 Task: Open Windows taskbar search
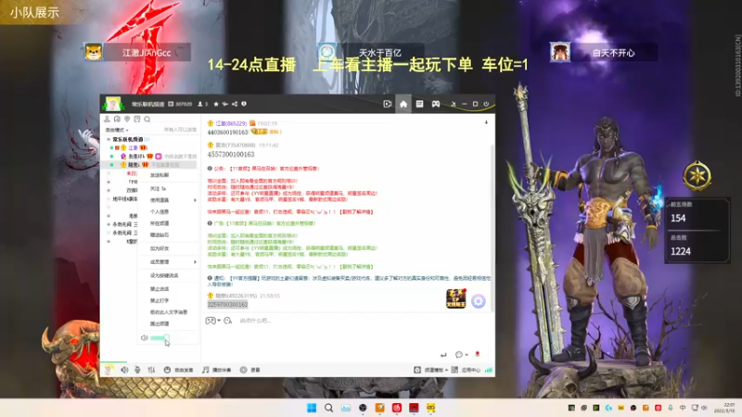(x=329, y=408)
